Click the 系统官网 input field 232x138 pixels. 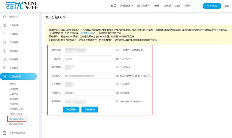click(x=89, y=101)
